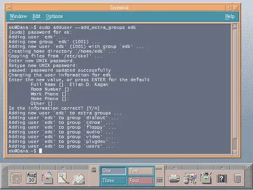
Task: Click the 'Work Phone []:' line
Action: (50, 94)
